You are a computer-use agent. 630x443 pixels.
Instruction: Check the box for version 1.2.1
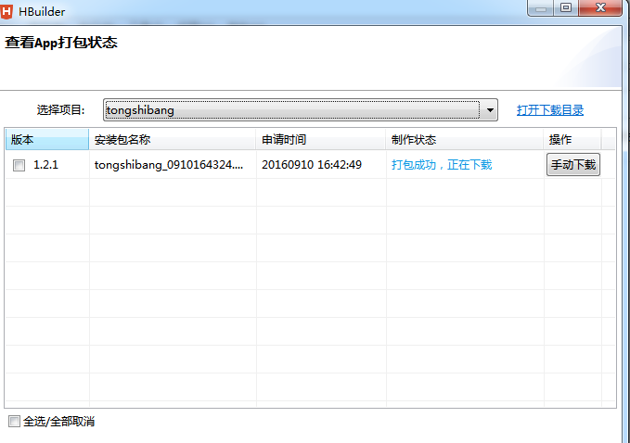click(19, 165)
